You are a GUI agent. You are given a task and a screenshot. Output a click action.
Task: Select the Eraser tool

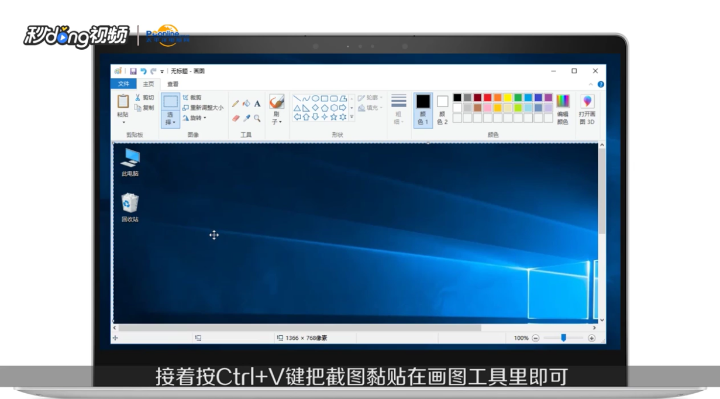pyautogui.click(x=236, y=118)
